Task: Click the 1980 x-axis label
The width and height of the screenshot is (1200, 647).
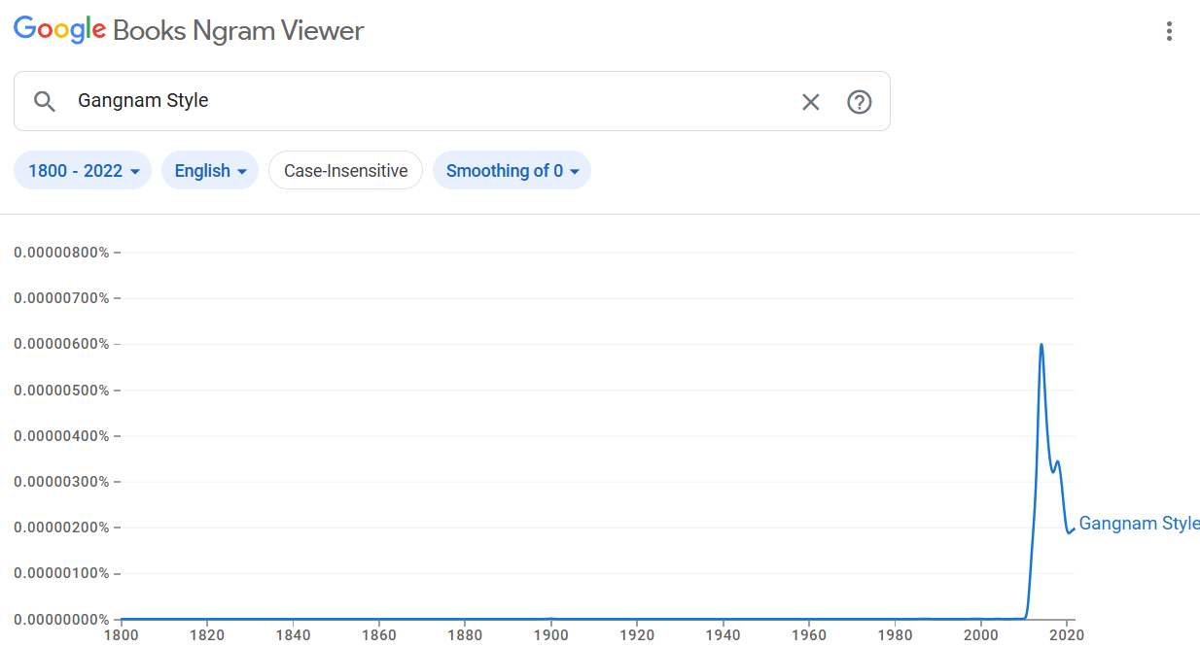Action: pyautogui.click(x=895, y=635)
